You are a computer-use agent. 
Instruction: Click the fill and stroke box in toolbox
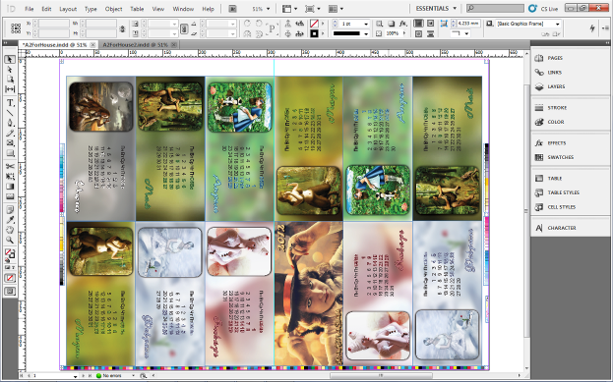tap(10, 254)
